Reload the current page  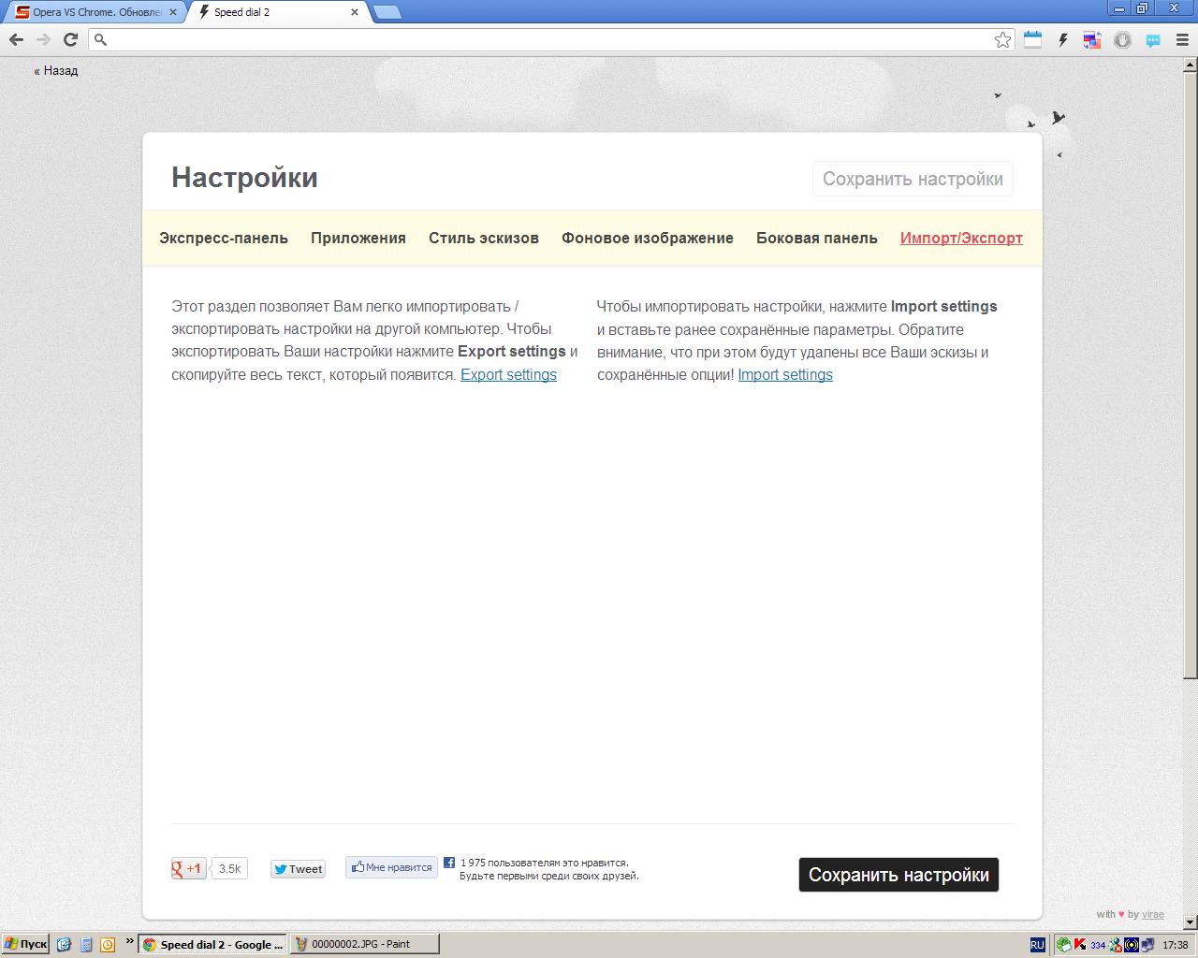(70, 39)
